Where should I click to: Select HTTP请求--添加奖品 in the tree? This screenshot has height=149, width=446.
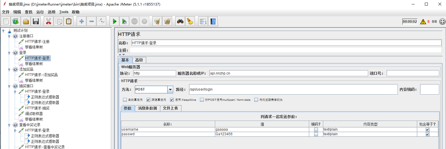[41, 75]
